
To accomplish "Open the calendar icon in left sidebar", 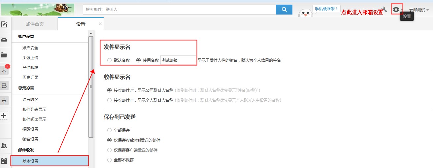I will pyautogui.click(x=4, y=161).
